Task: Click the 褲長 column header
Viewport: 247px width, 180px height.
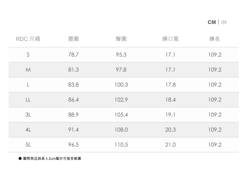Action: (x=215, y=39)
